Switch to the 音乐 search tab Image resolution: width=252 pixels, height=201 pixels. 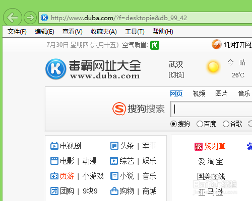244,93
